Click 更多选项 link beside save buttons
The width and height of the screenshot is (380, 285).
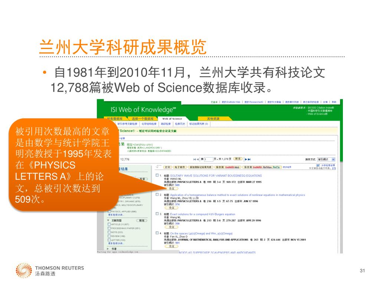coord(287,167)
